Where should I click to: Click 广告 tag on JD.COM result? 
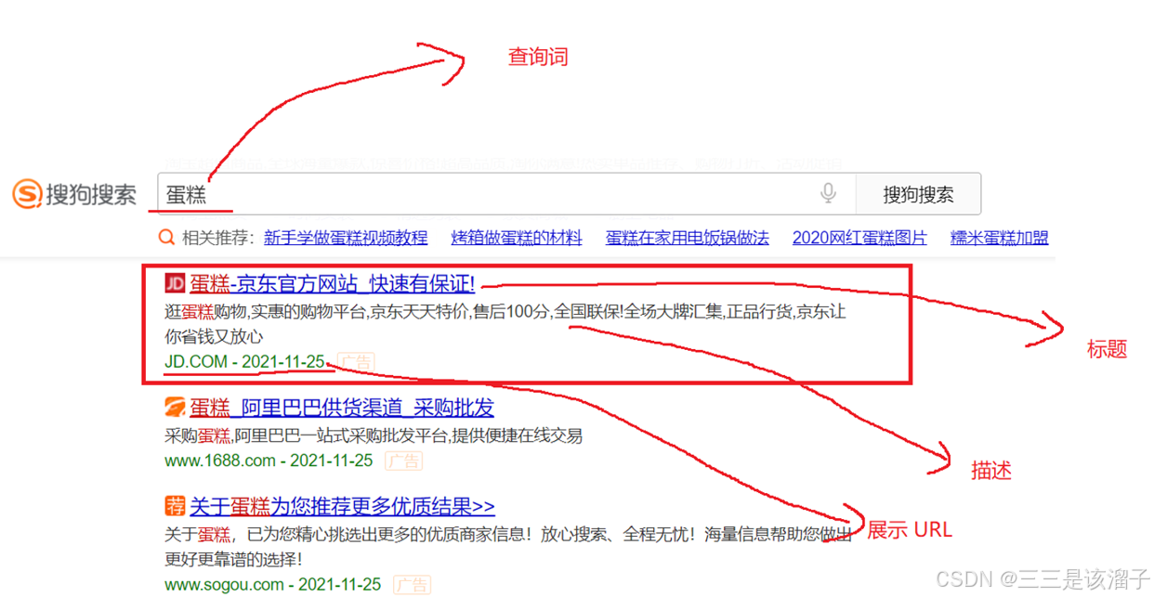pyautogui.click(x=356, y=361)
